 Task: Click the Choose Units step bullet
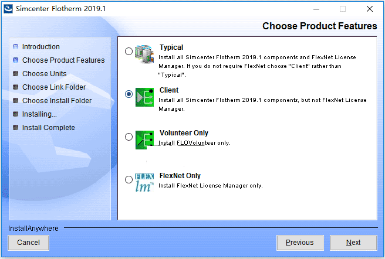[x=15, y=74]
